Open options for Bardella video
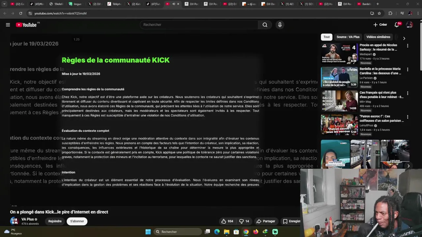 407,69
